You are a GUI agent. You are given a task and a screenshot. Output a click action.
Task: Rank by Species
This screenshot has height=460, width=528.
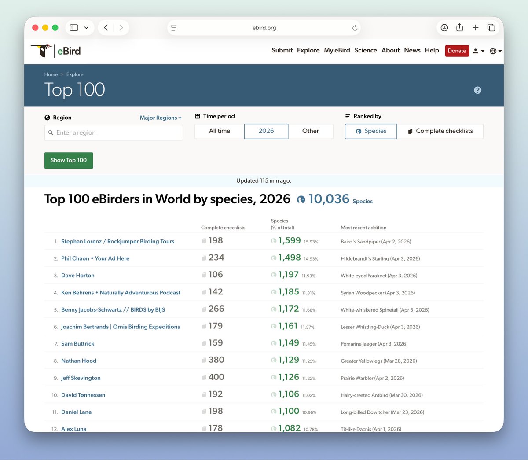click(371, 131)
